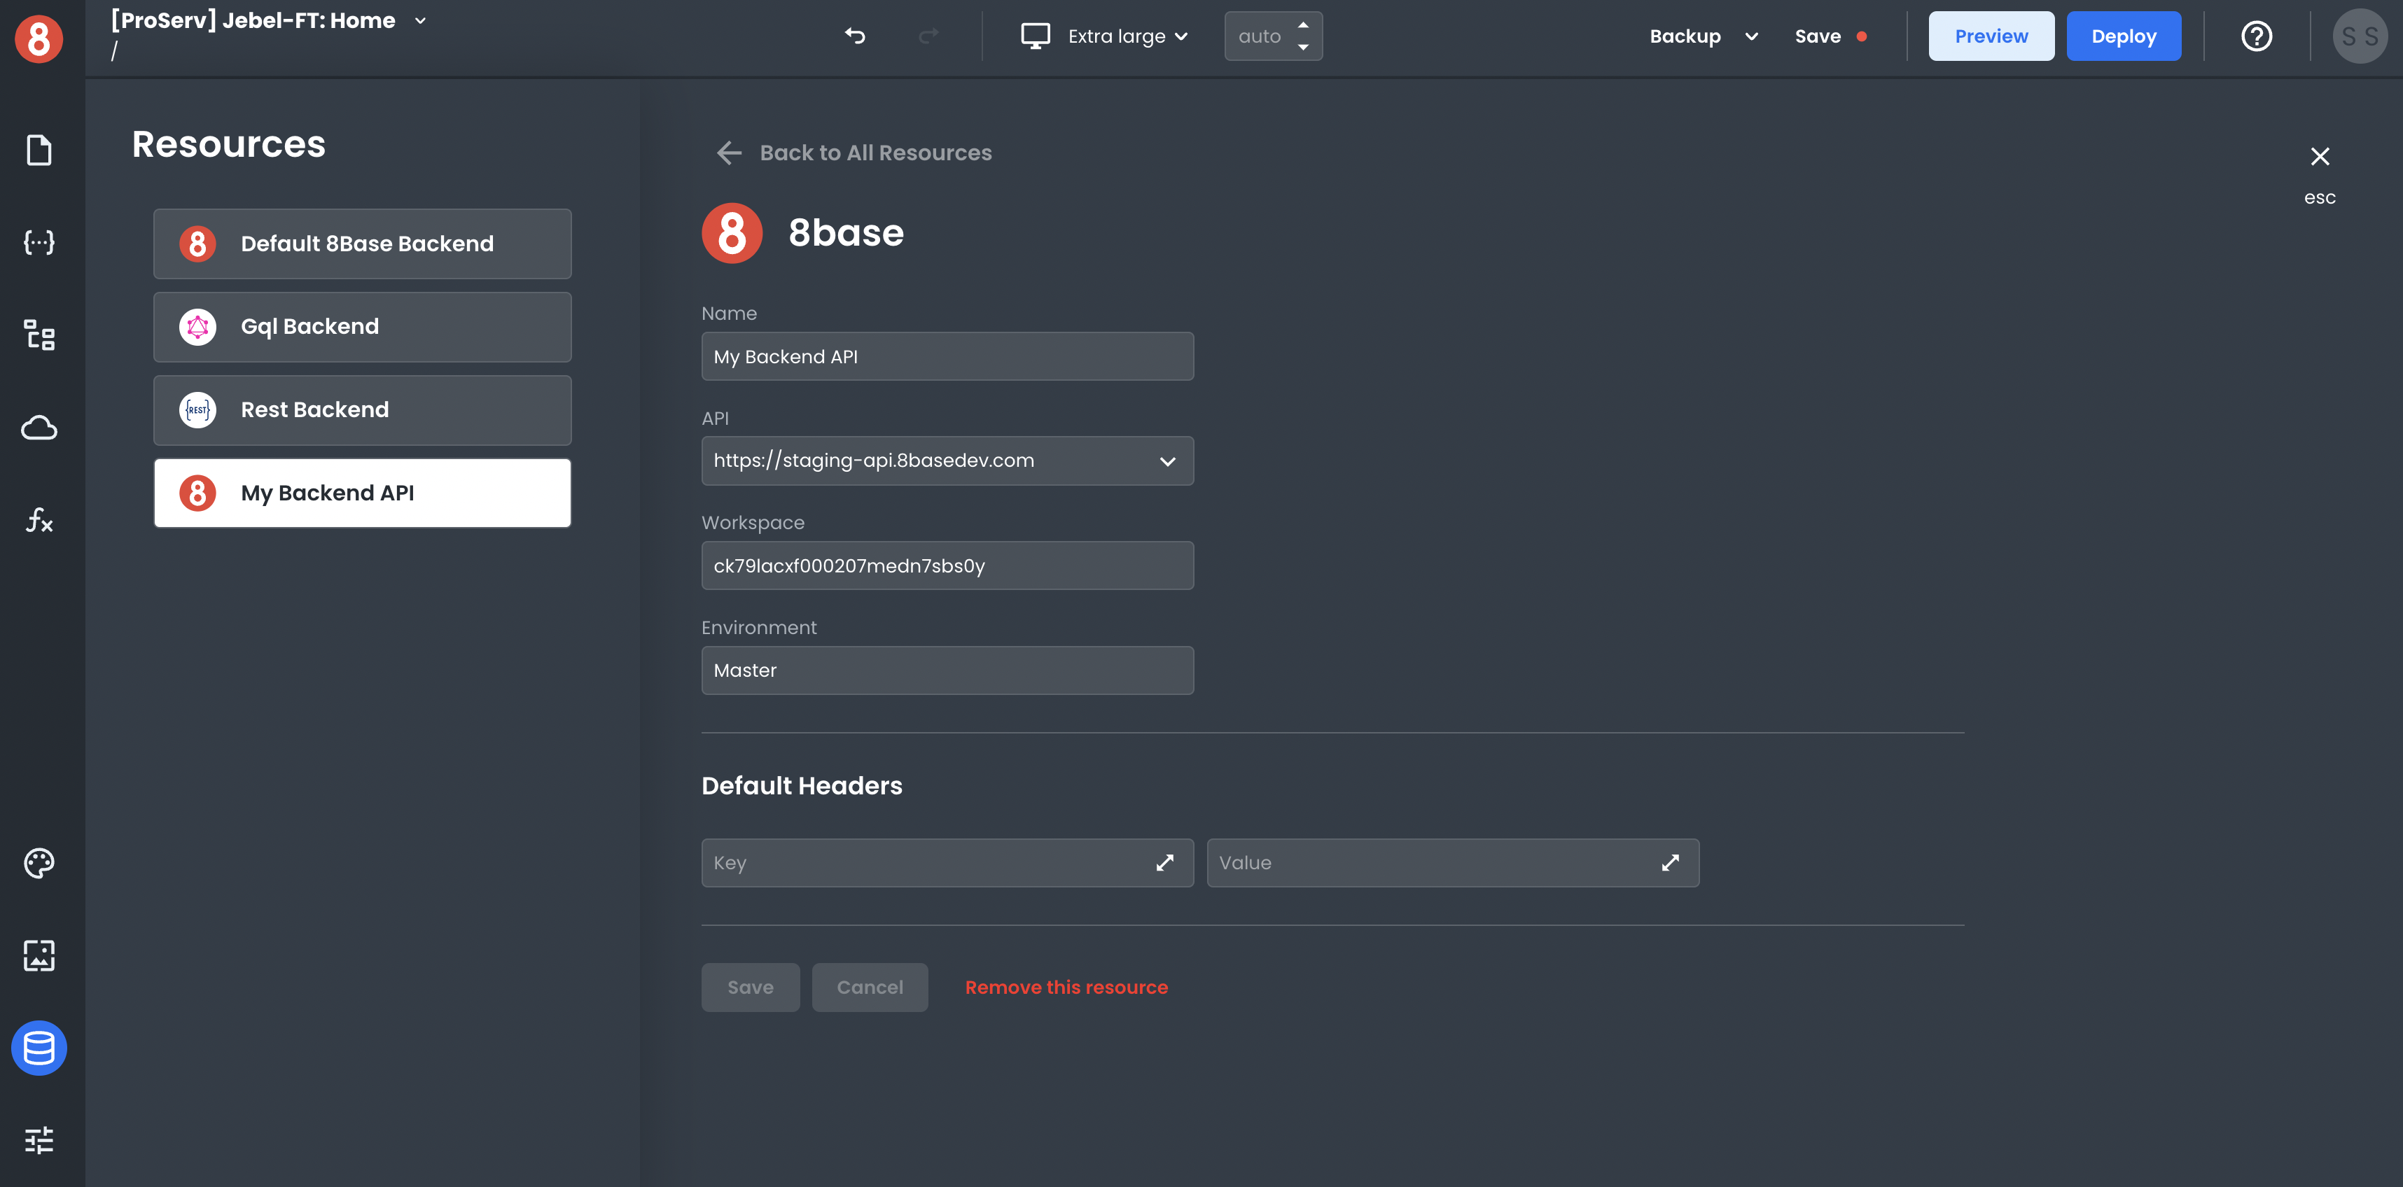Select the Gql Backend resource

point(362,326)
